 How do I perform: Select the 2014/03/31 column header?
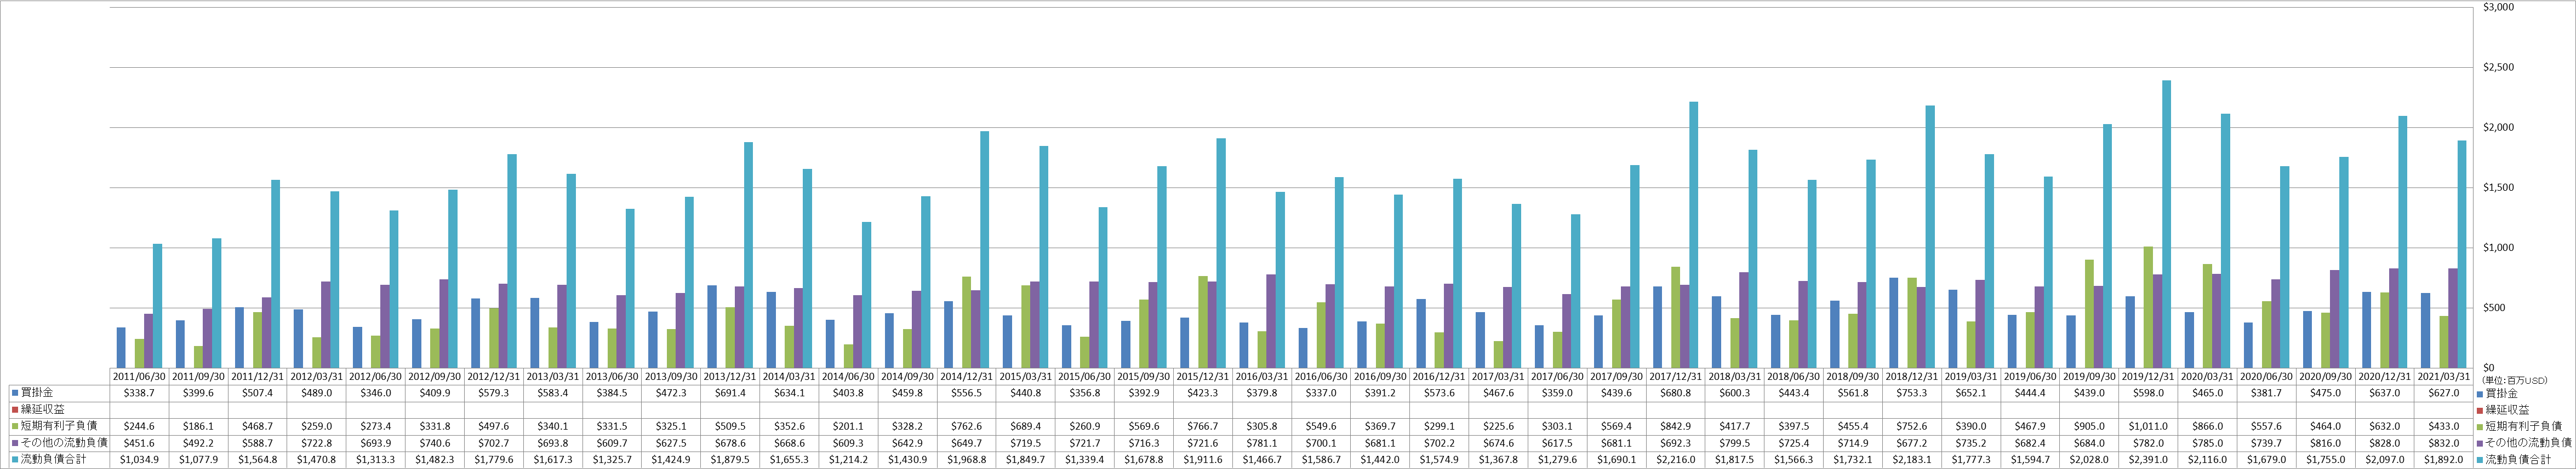(789, 377)
